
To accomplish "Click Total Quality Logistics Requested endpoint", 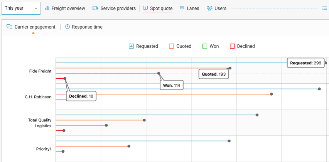I will (257, 115).
